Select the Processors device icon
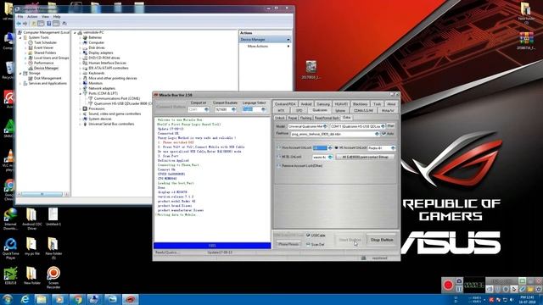The width and height of the screenshot is (543, 305). tap(85, 108)
